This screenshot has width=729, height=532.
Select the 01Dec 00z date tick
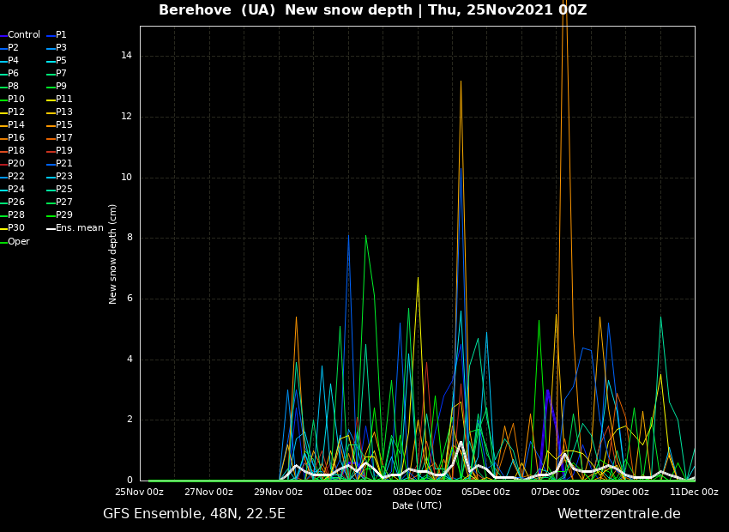click(x=347, y=493)
